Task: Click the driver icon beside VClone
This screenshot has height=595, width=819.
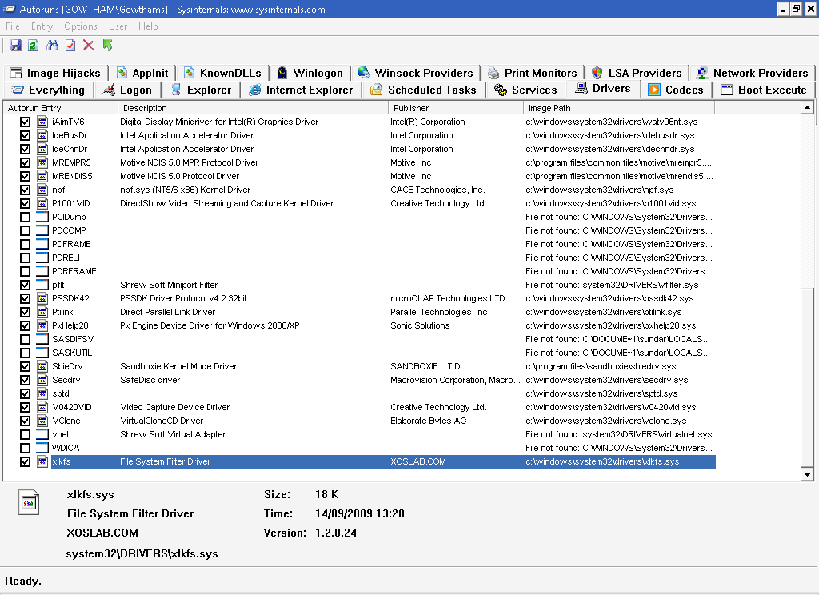Action: tap(42, 421)
